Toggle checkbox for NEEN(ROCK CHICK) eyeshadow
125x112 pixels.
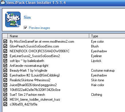click(5, 51)
